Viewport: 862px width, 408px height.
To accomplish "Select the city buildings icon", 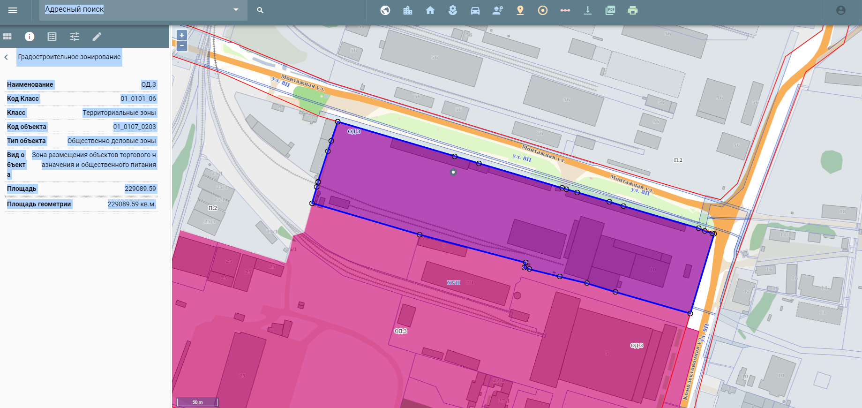I will pos(408,10).
